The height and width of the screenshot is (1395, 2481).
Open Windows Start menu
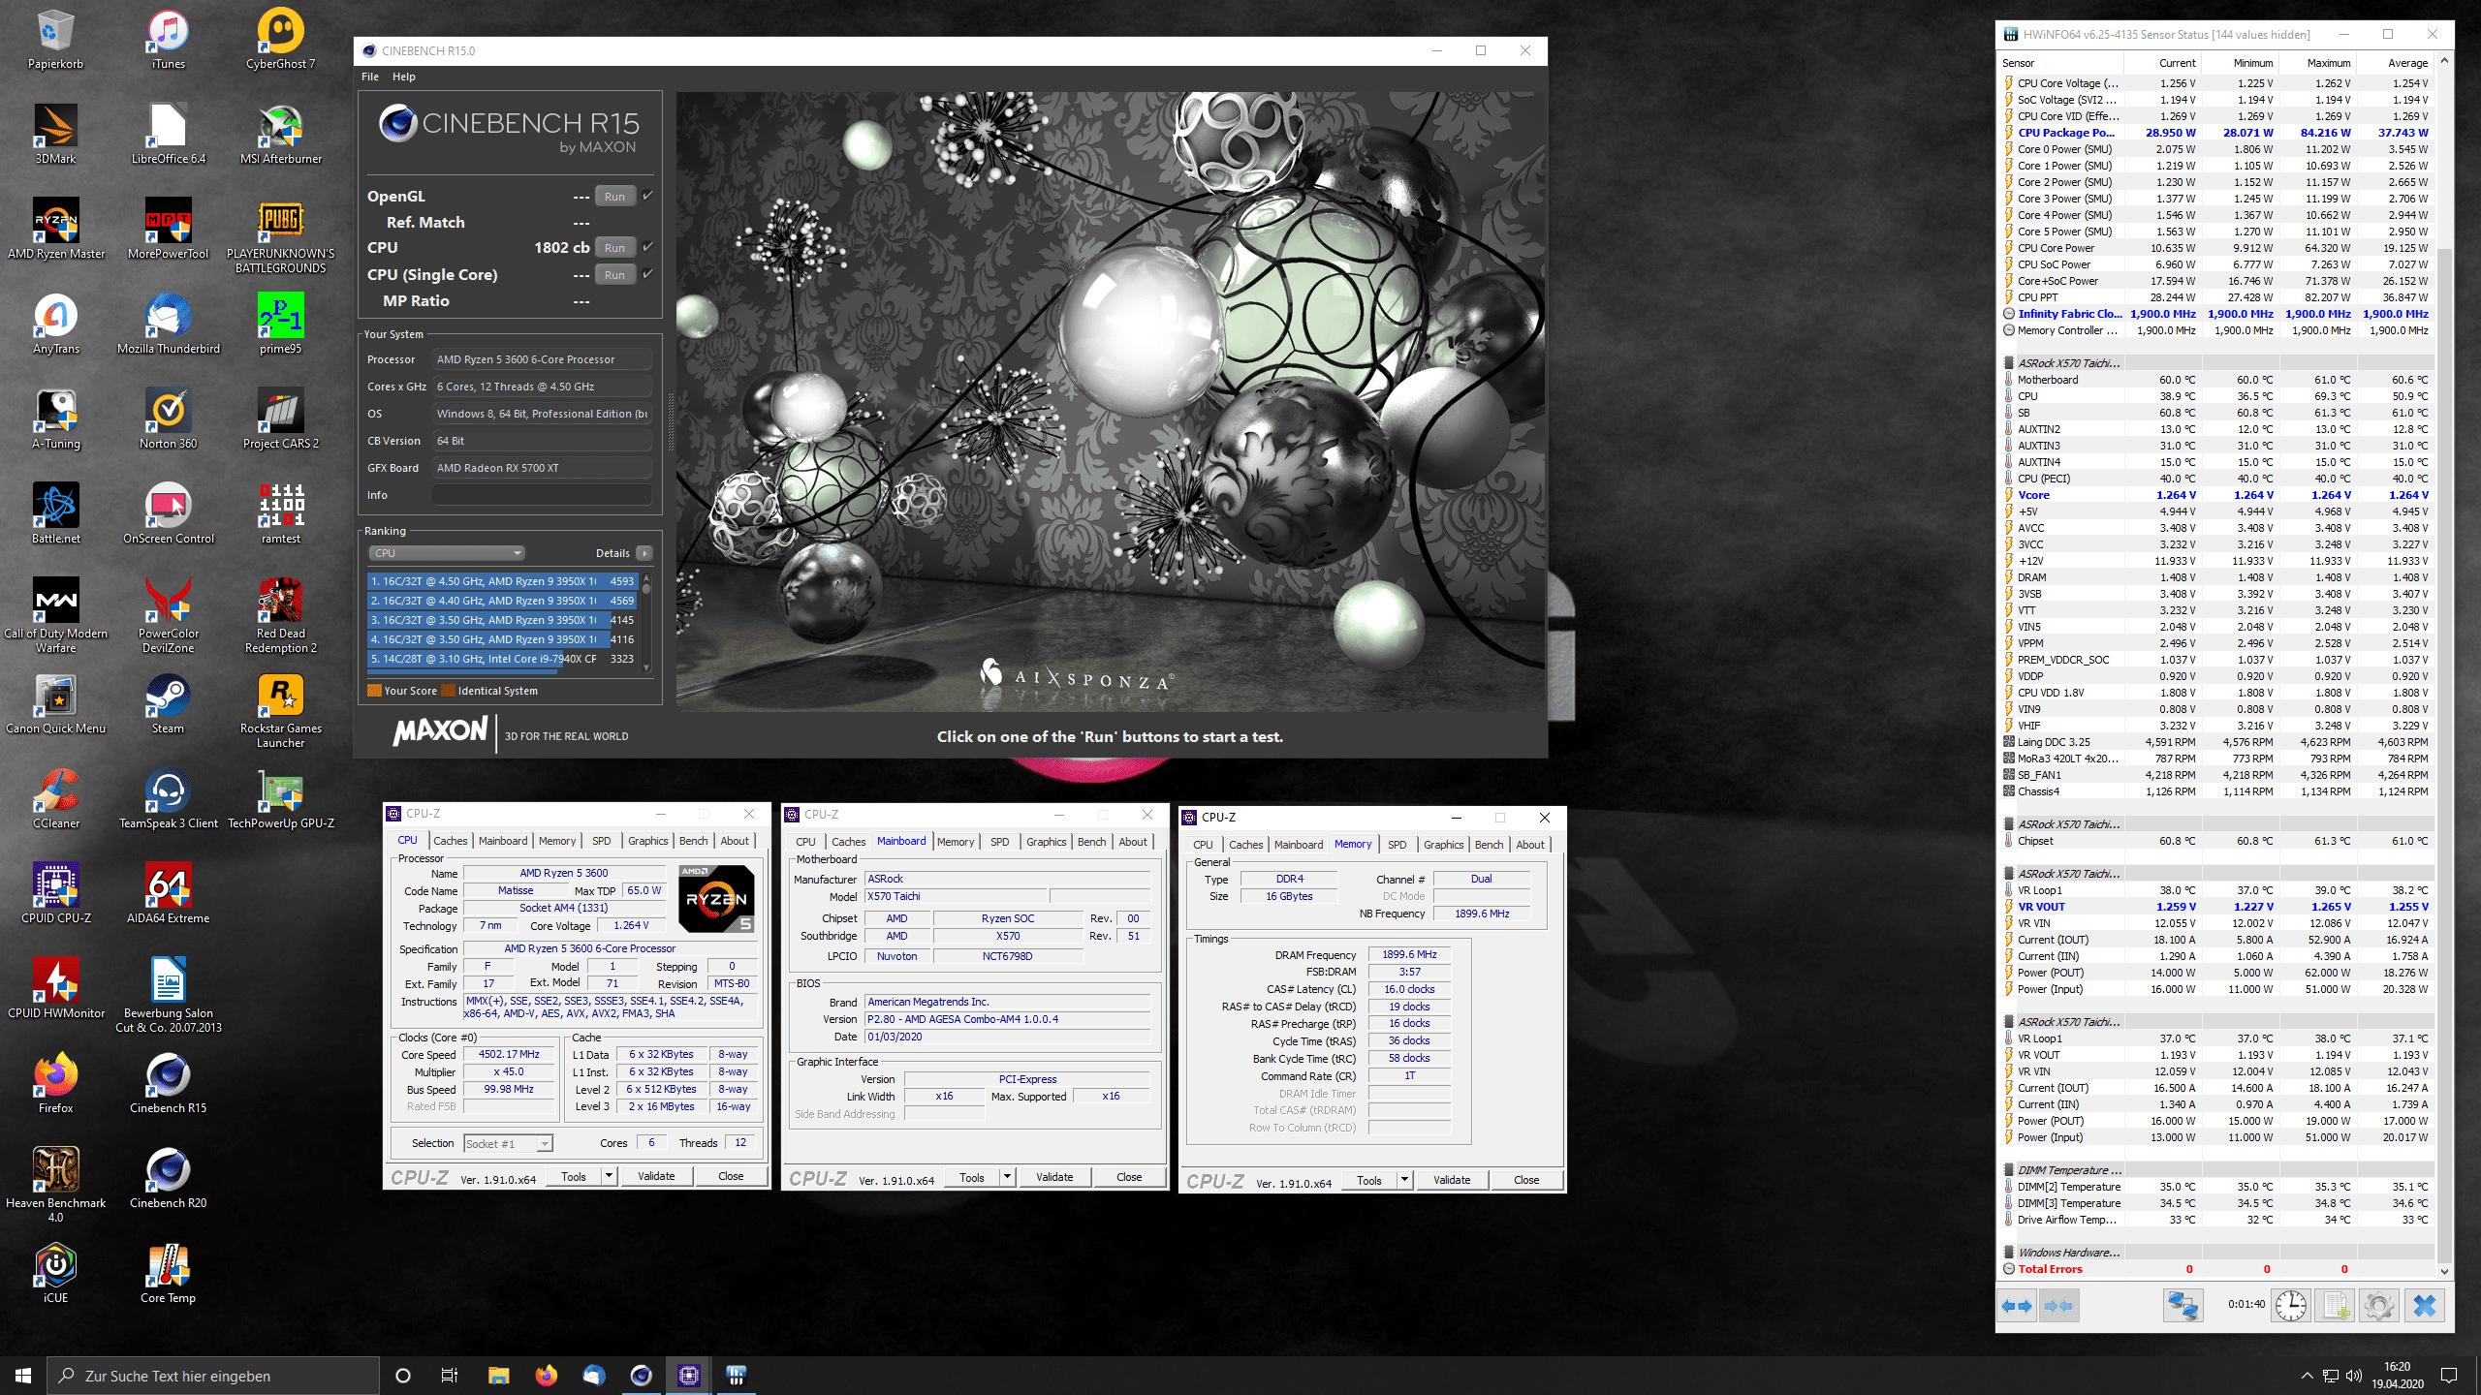(23, 1376)
